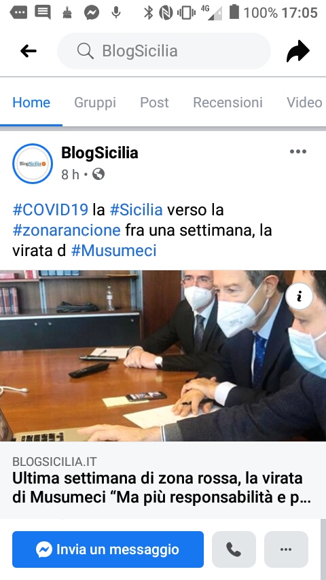Open the Video tab
The width and height of the screenshot is (326, 580).
pyautogui.click(x=304, y=103)
